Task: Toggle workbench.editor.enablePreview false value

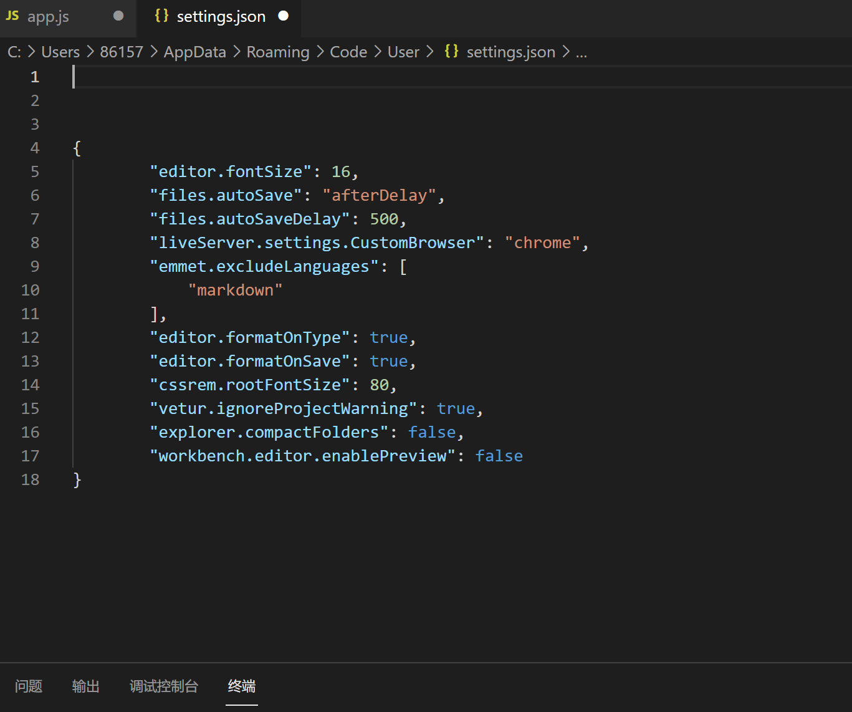Action: 499,456
